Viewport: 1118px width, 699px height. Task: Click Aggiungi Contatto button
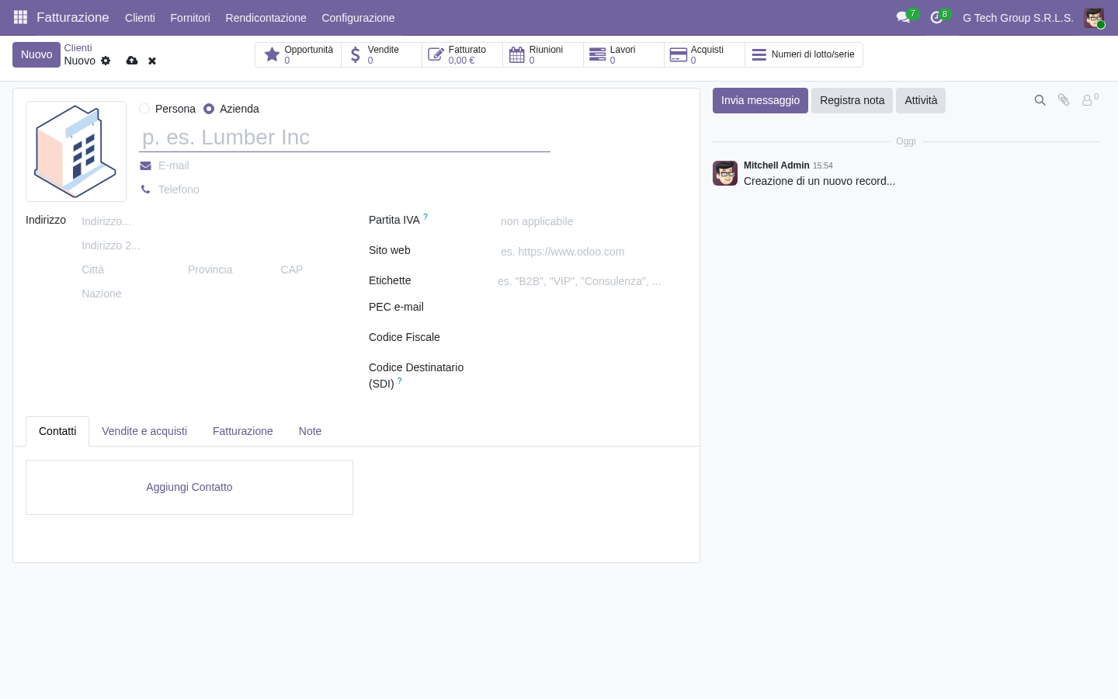click(x=189, y=487)
